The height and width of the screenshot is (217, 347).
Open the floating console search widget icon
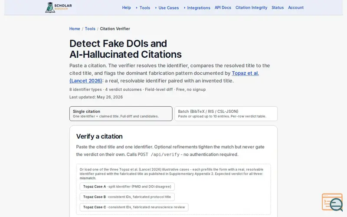point(332,202)
